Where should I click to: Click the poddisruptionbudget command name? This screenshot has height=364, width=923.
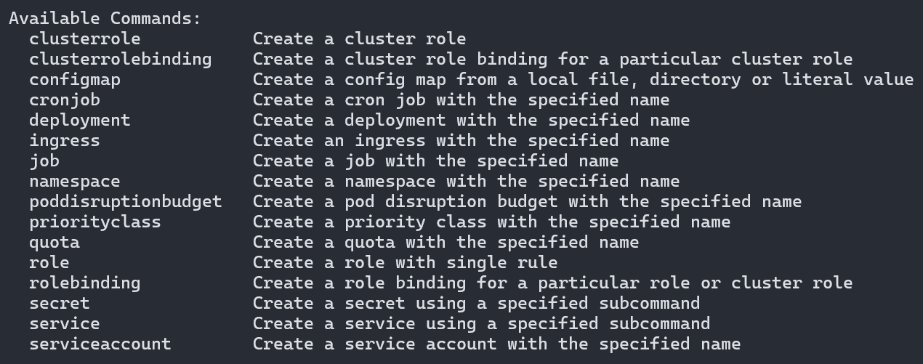(x=125, y=201)
